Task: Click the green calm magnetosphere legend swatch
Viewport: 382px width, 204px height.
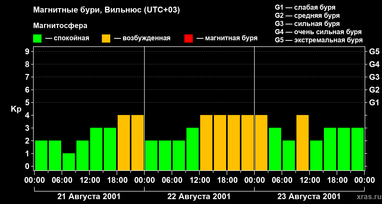Action: pyautogui.click(x=37, y=38)
